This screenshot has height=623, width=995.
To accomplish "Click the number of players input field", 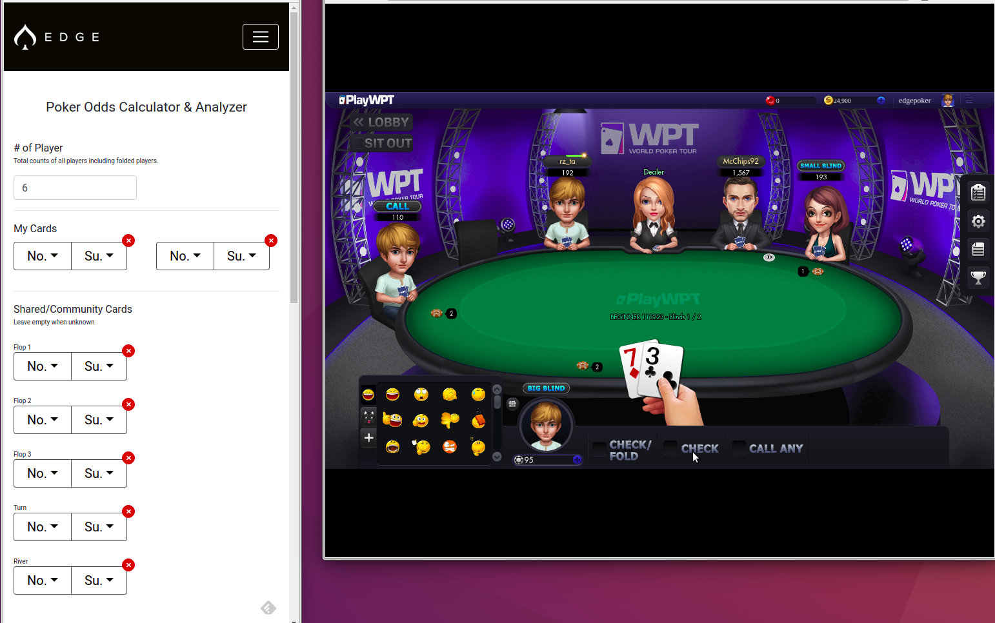I will click(75, 188).
